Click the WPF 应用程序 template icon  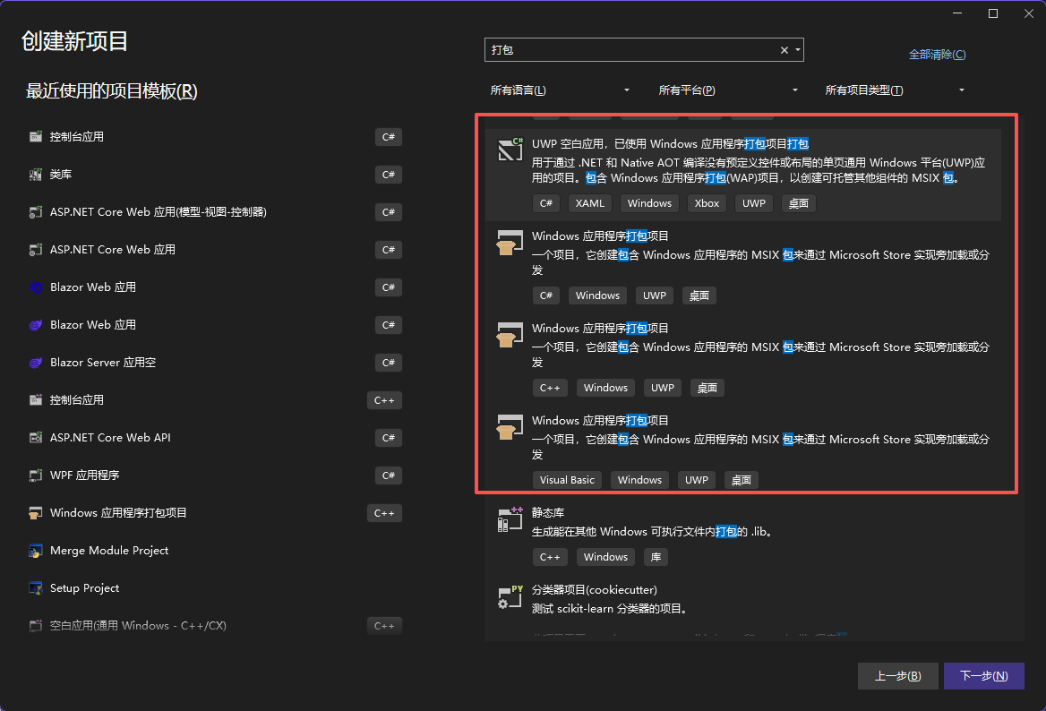click(x=35, y=475)
